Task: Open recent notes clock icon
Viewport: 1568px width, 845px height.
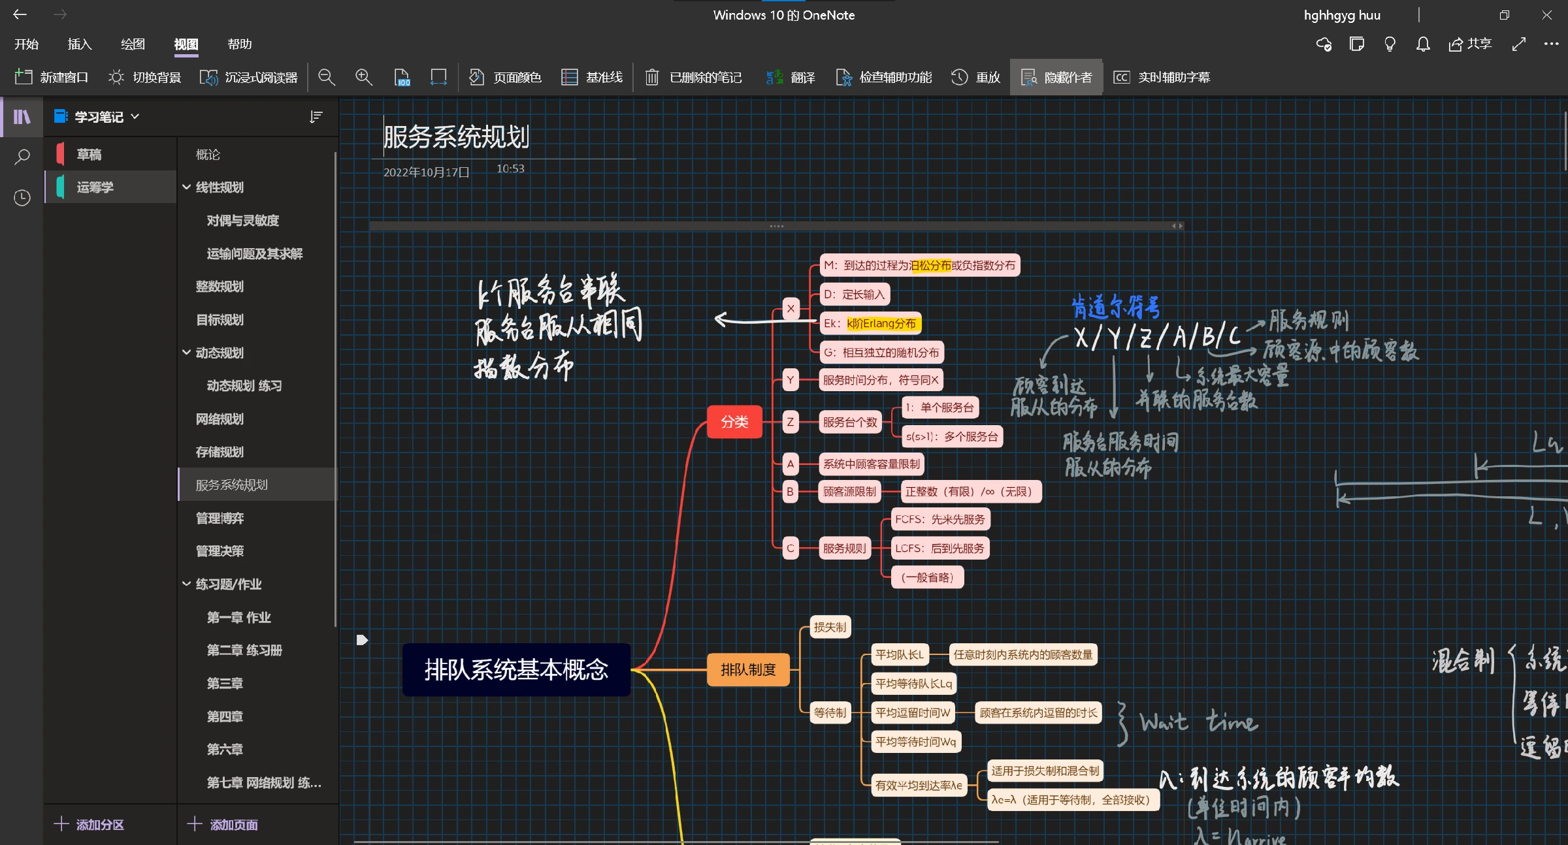Action: 22,198
